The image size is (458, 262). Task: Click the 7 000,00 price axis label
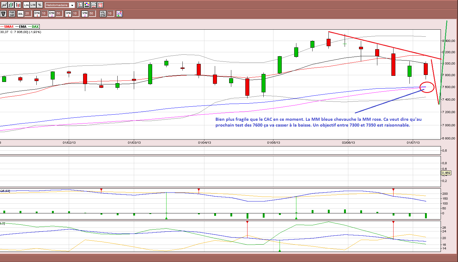point(449,125)
